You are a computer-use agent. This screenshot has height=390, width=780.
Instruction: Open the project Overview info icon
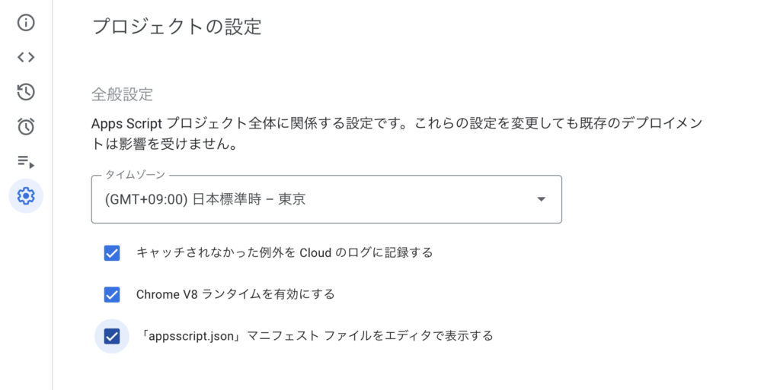coord(26,22)
